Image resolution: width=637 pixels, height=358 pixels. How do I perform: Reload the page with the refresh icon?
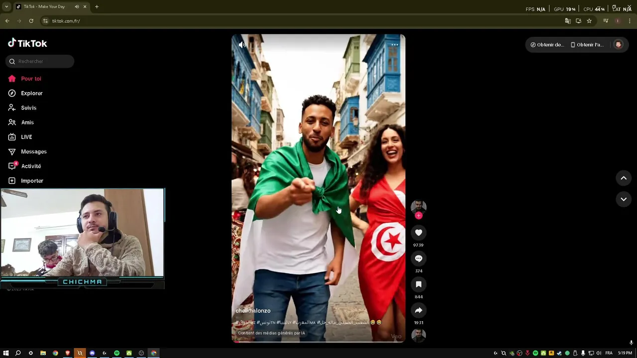31,21
